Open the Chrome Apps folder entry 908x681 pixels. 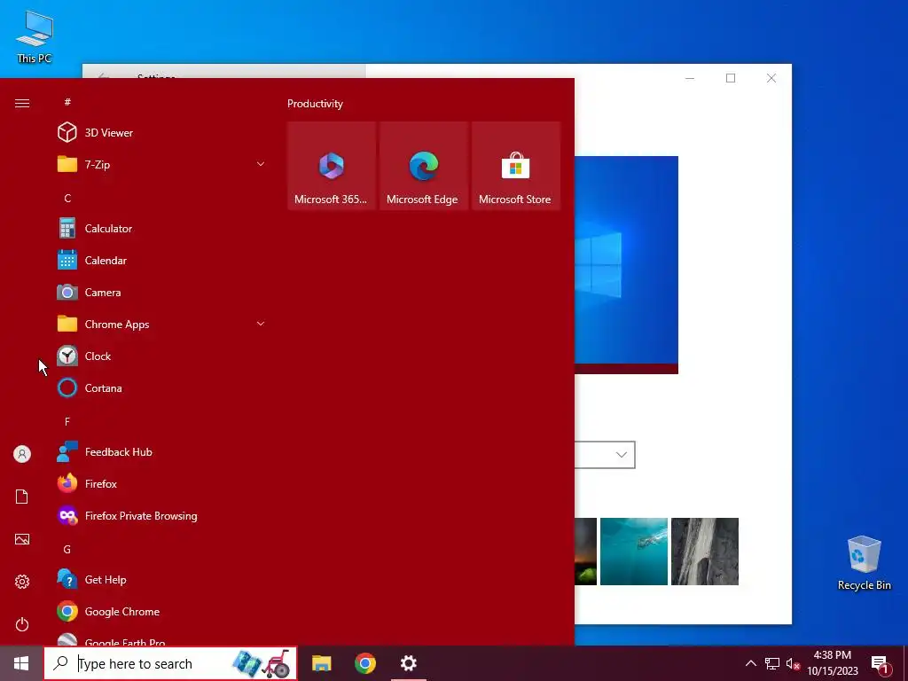[161, 324]
